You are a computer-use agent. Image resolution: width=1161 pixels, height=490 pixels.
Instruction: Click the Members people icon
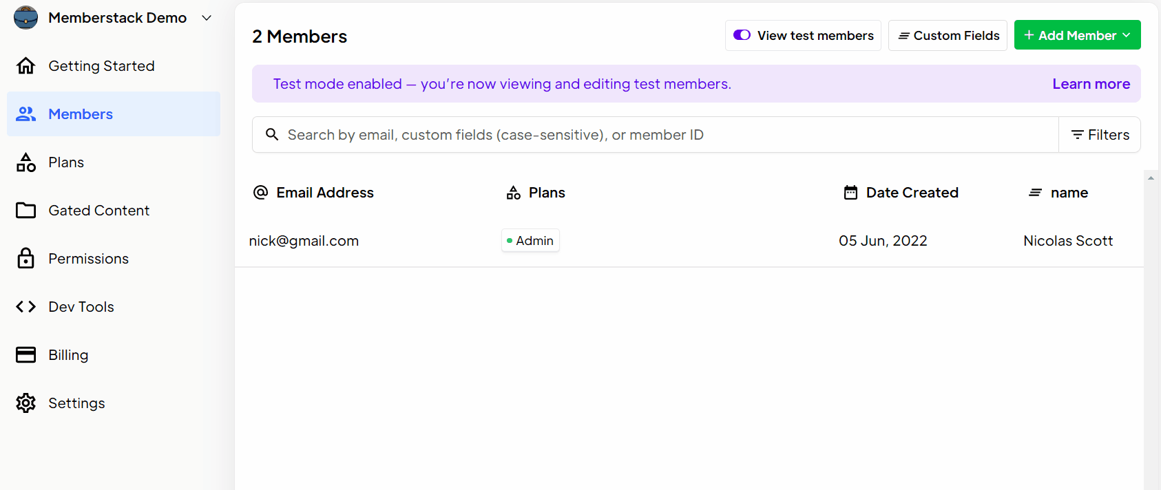[25, 114]
